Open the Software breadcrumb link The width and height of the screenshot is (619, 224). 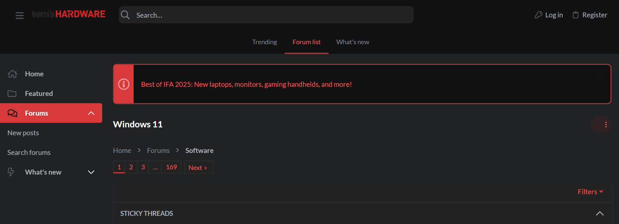coord(199,151)
